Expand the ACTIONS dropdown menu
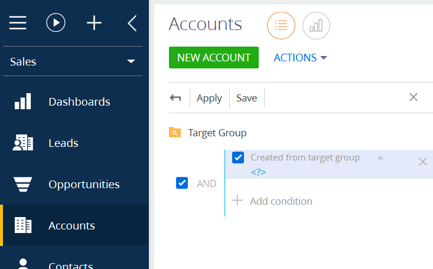Image resolution: width=433 pixels, height=269 pixels. [301, 58]
